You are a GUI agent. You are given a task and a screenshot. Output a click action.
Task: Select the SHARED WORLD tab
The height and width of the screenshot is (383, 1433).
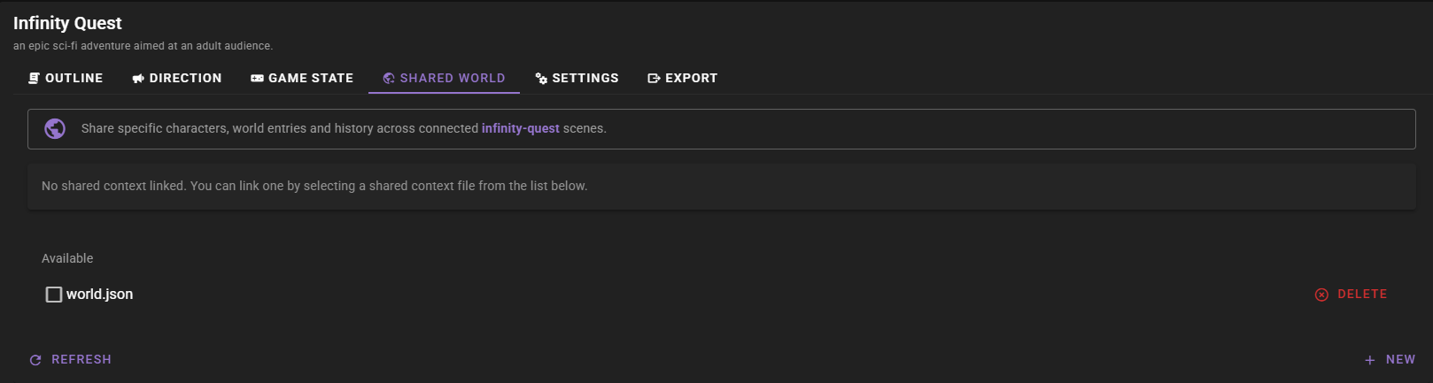pyautogui.click(x=452, y=79)
